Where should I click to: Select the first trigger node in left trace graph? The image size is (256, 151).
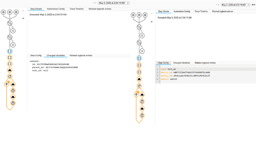pyautogui.click(x=4, y=12)
